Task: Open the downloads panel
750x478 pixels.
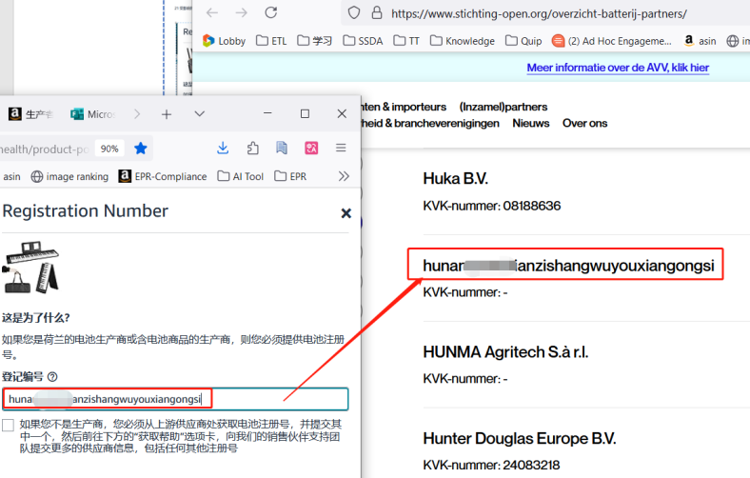Action: click(x=223, y=148)
